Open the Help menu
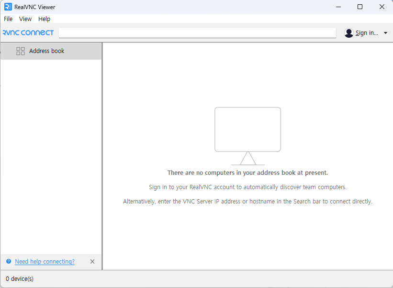The image size is (393, 288). click(x=44, y=19)
